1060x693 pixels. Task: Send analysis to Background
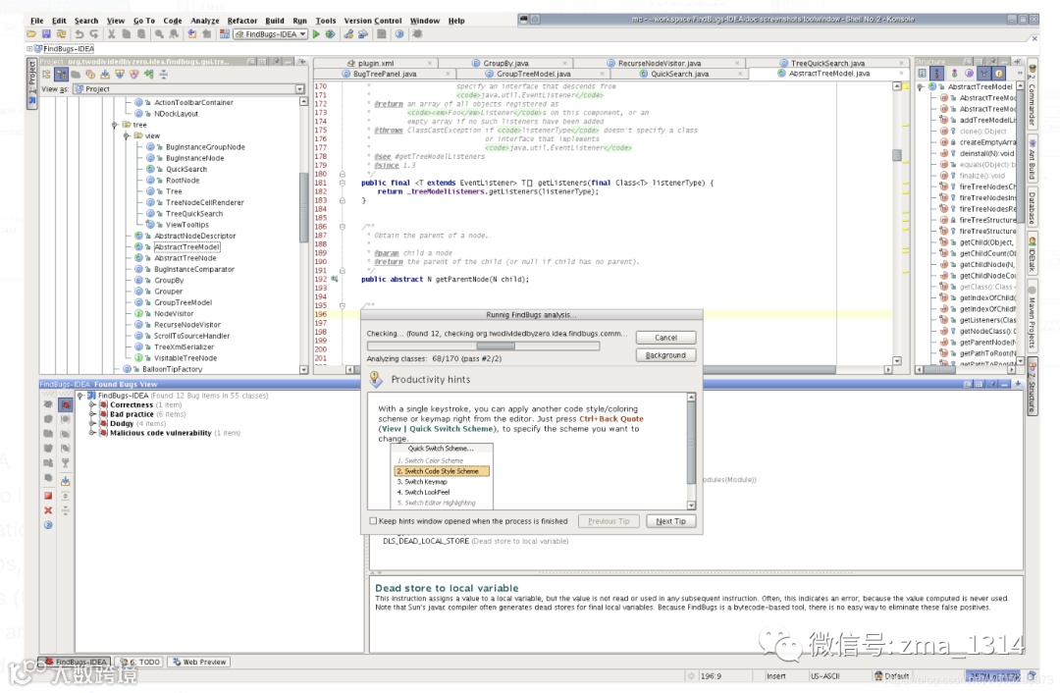(x=665, y=355)
